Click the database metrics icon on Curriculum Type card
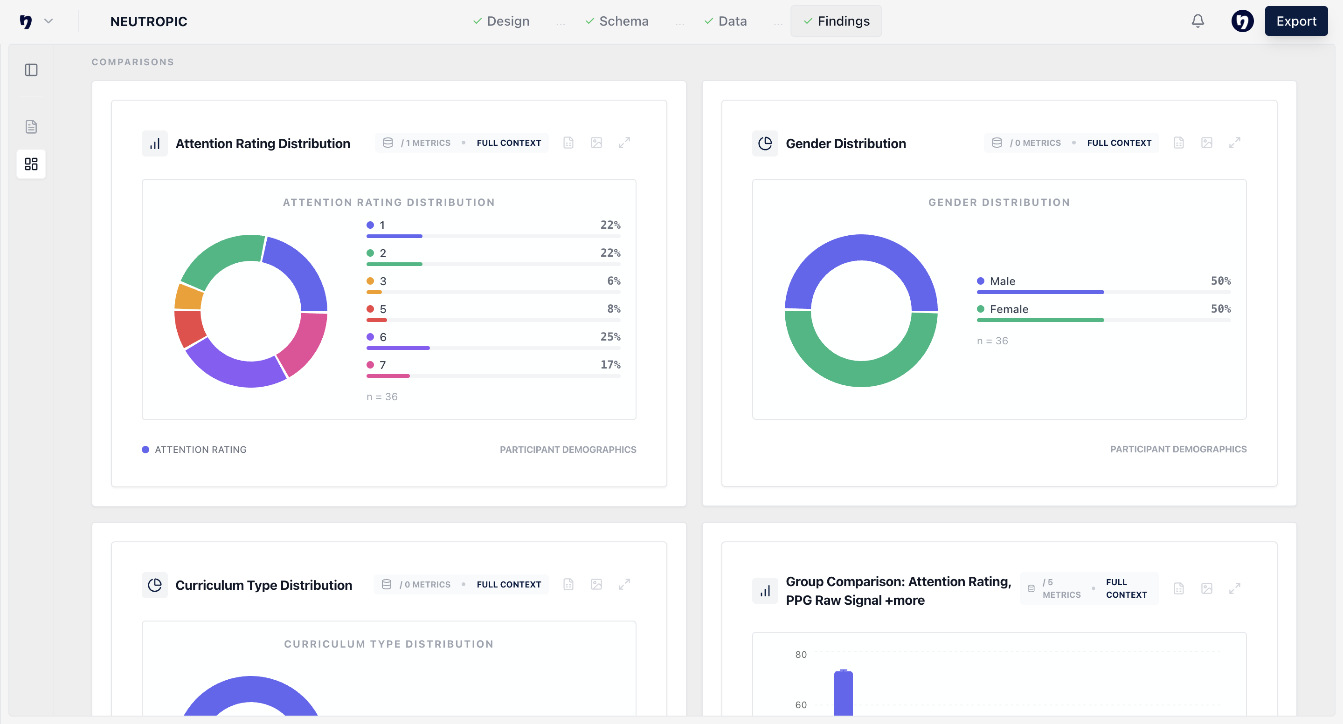This screenshot has width=1343, height=724. (387, 584)
